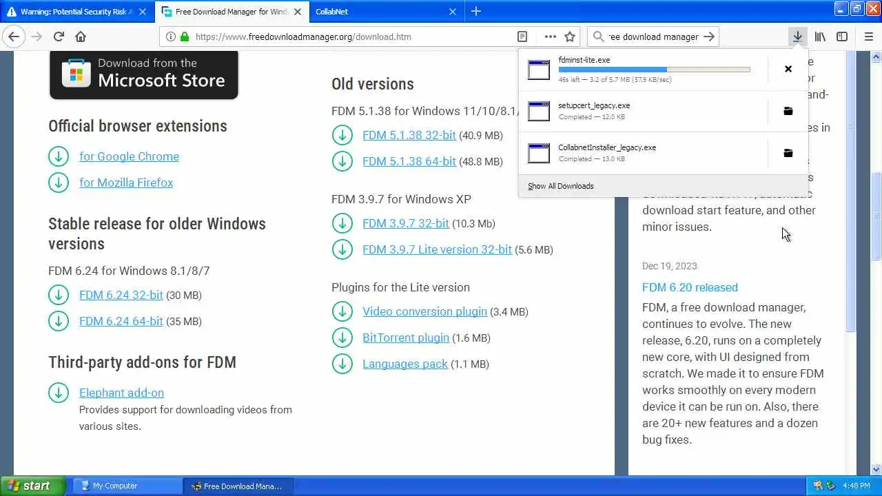Viewport: 882px width, 496px height.
Task: Open the for Google Chrome extension link
Action: click(129, 156)
